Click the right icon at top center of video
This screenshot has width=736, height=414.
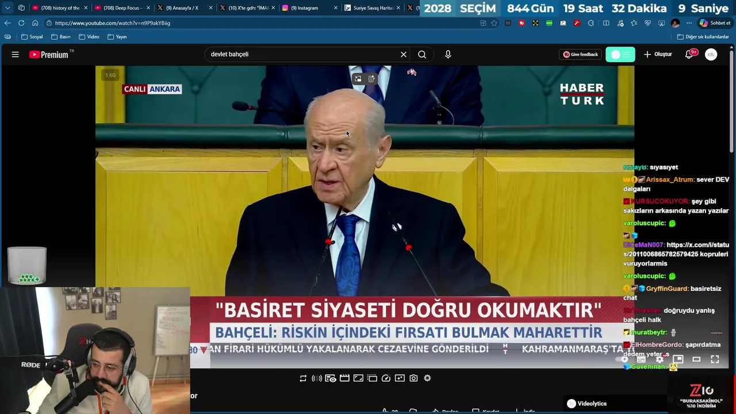tap(371, 79)
